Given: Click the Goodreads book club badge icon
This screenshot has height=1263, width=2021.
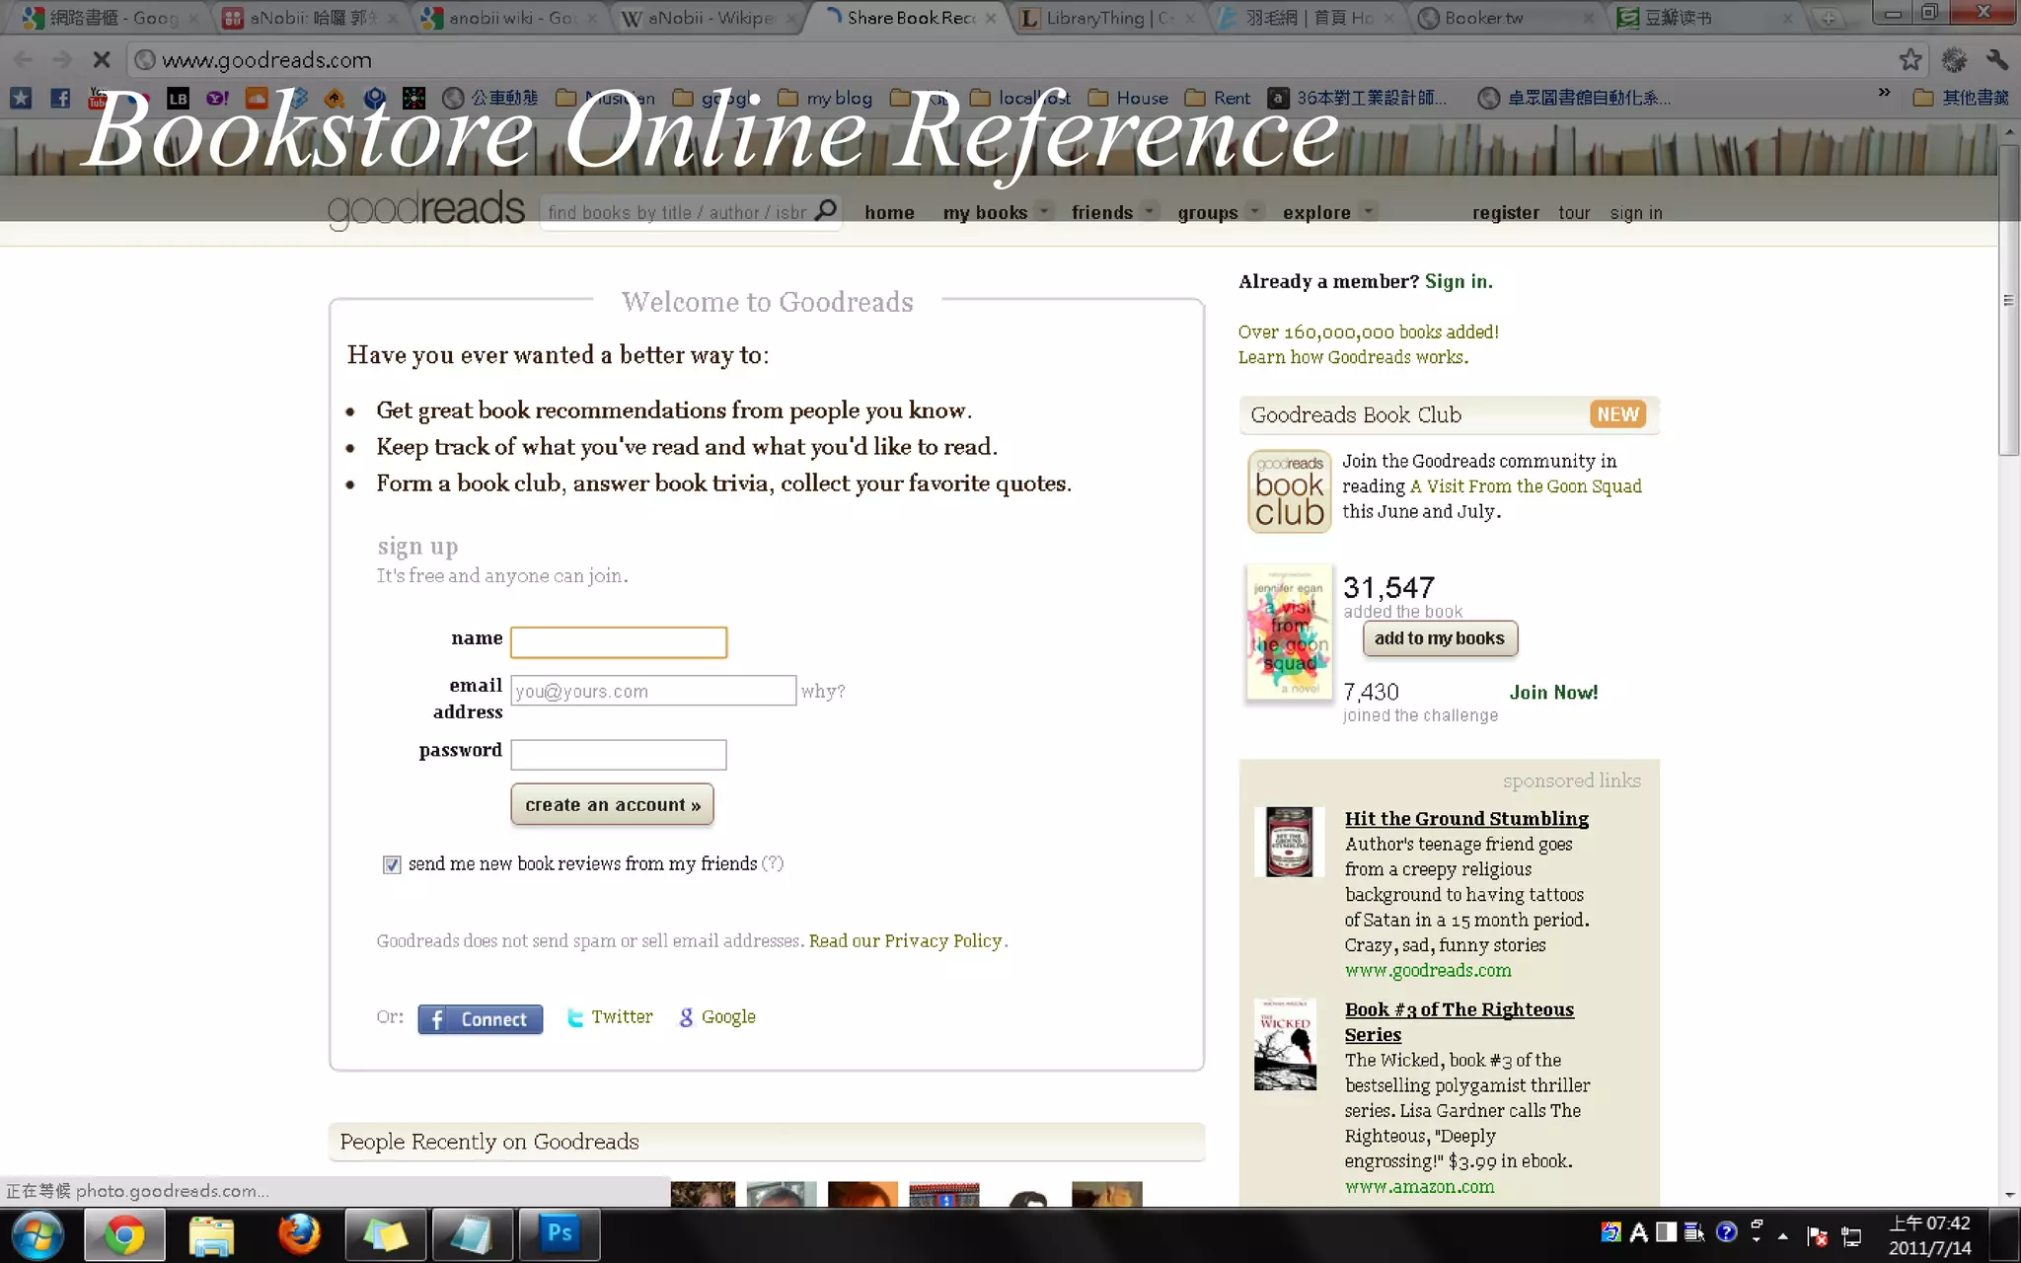Looking at the screenshot, I should [1289, 490].
